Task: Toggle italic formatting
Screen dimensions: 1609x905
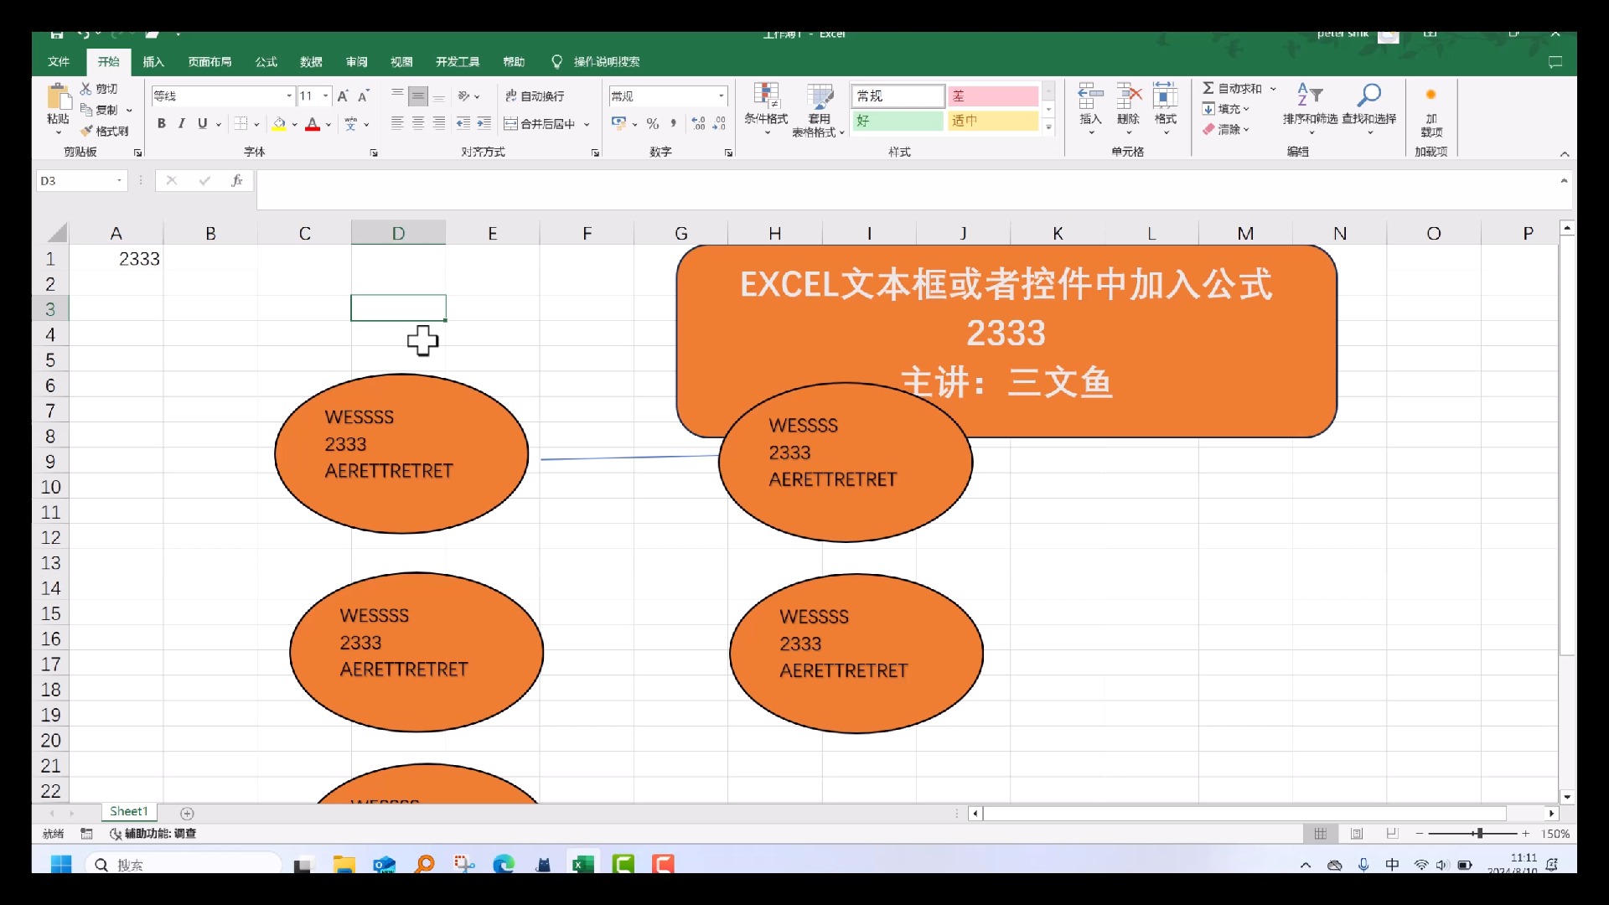Action: pos(181,123)
